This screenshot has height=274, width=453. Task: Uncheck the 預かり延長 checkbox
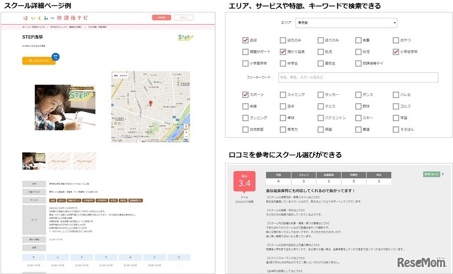[x=283, y=52]
